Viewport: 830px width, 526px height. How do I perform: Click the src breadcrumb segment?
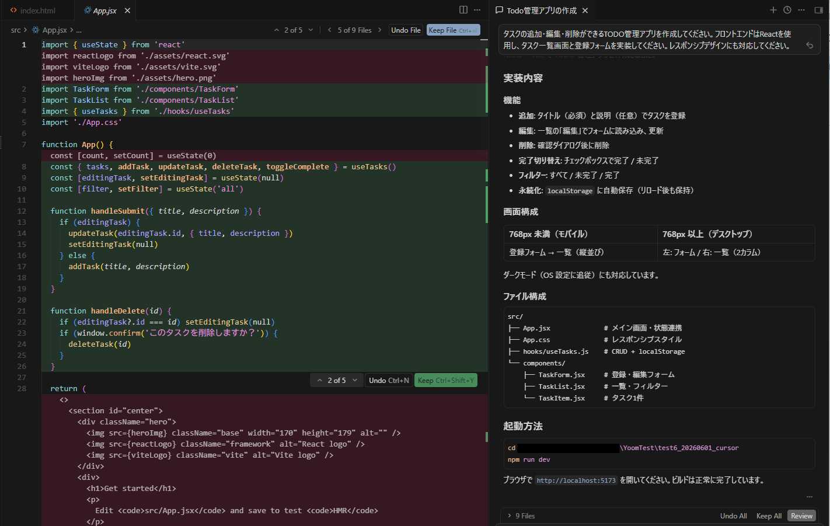point(16,30)
